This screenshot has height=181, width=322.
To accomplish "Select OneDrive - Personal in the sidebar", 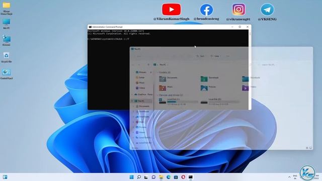I will (144, 95).
